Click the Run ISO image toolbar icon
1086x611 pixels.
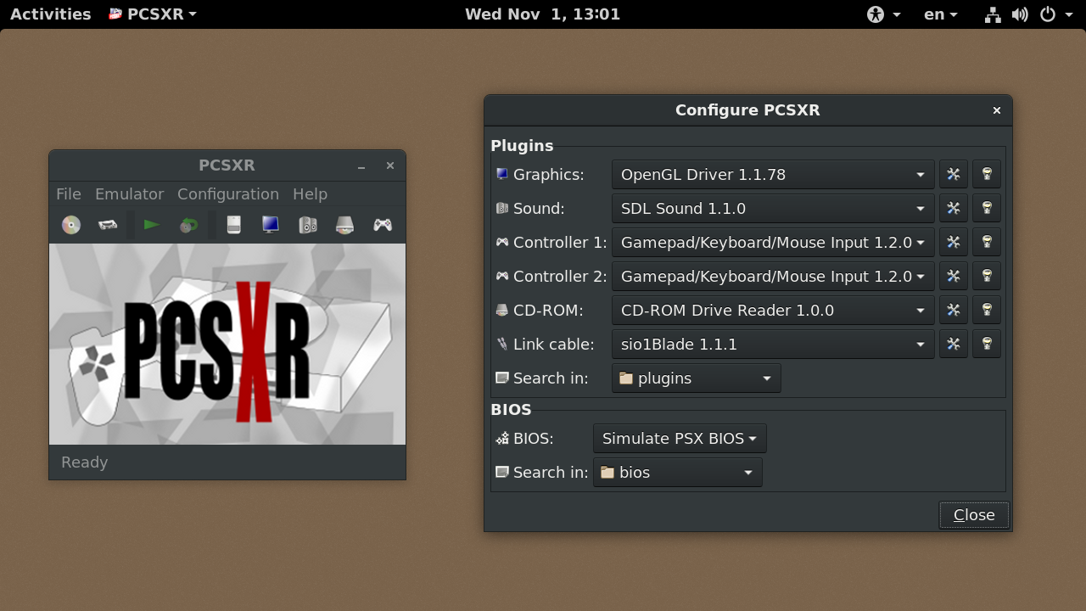108,225
